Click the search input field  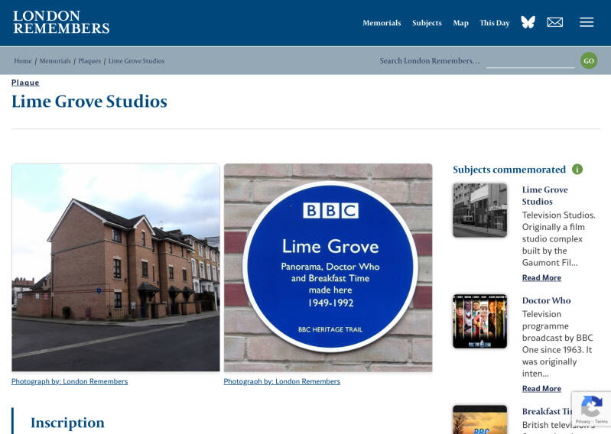(531, 61)
